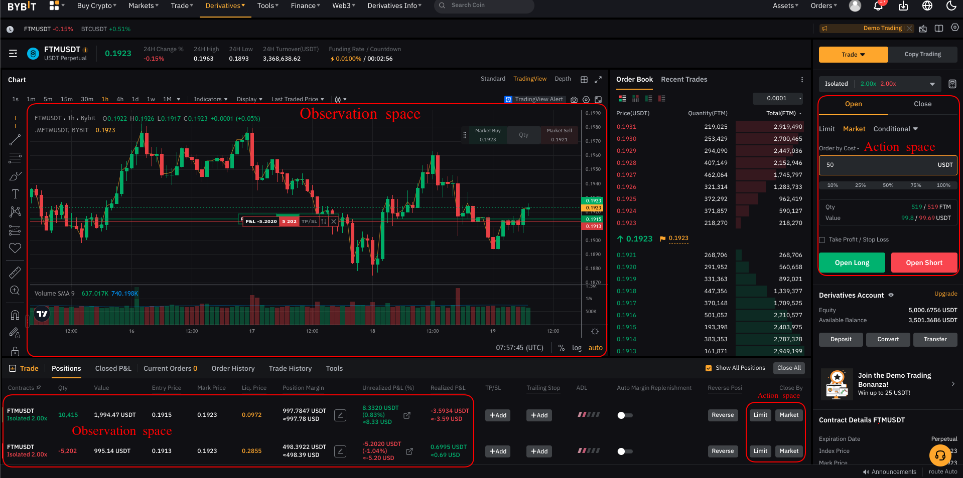This screenshot has width=963, height=478.
Task: Select the crosshair cursor tool in chart
Action: 15,121
